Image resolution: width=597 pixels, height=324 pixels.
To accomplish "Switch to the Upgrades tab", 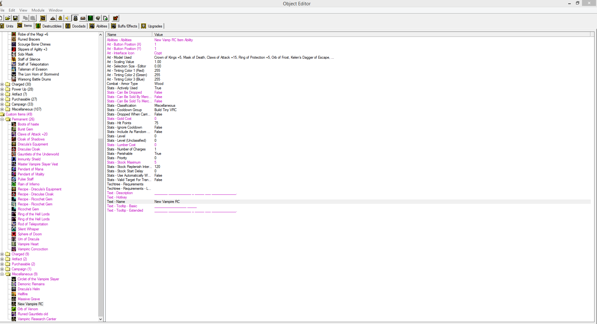I will pyautogui.click(x=152, y=26).
